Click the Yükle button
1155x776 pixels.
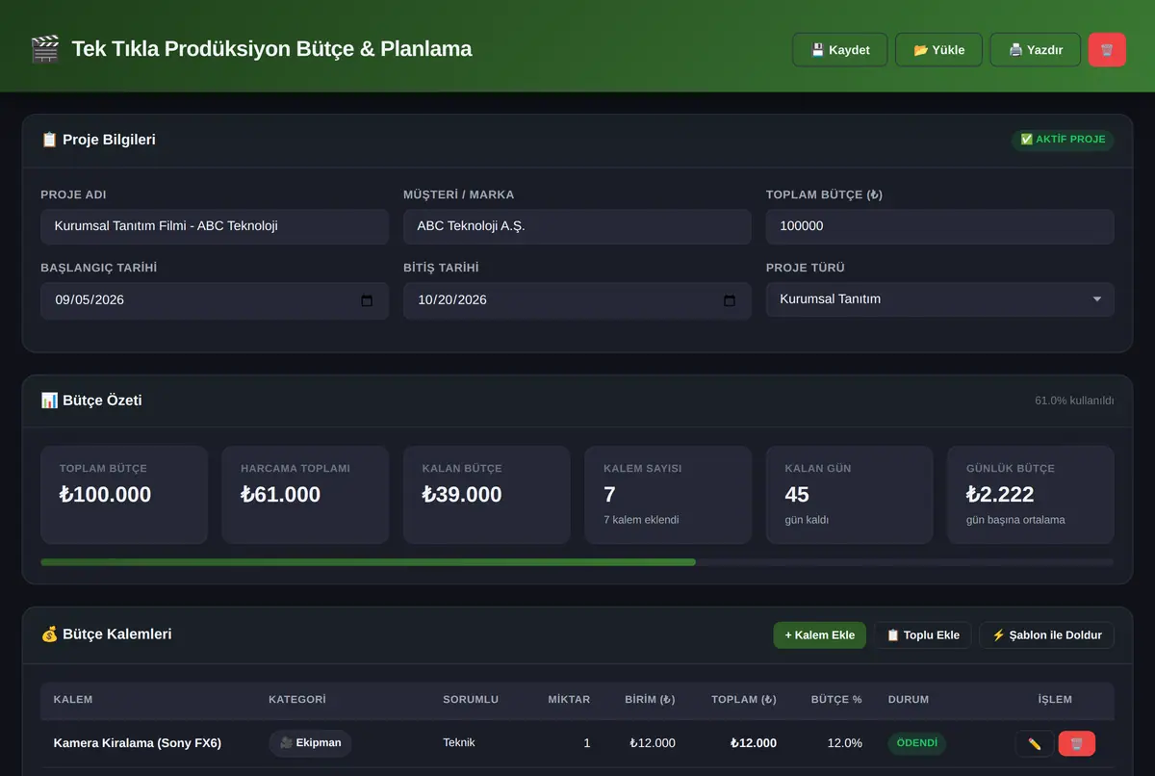point(938,50)
